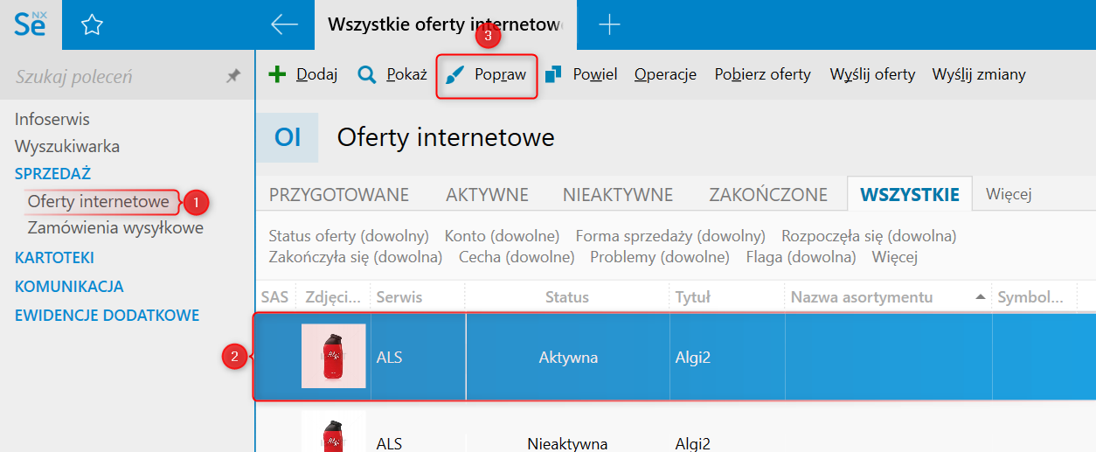The image size is (1096, 452).
Task: Click Wyślij oferty in the toolbar
Action: coord(872,74)
